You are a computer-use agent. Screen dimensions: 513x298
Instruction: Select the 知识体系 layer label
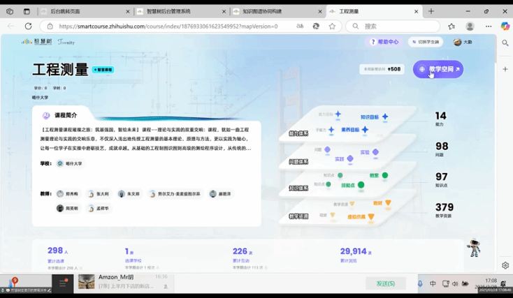coord(298,188)
